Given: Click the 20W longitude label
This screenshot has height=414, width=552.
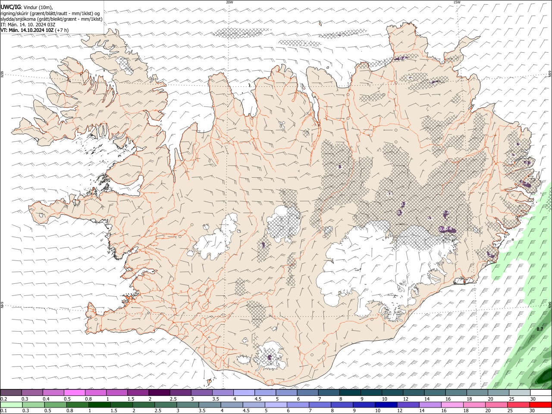Looking at the screenshot, I should (229, 2).
